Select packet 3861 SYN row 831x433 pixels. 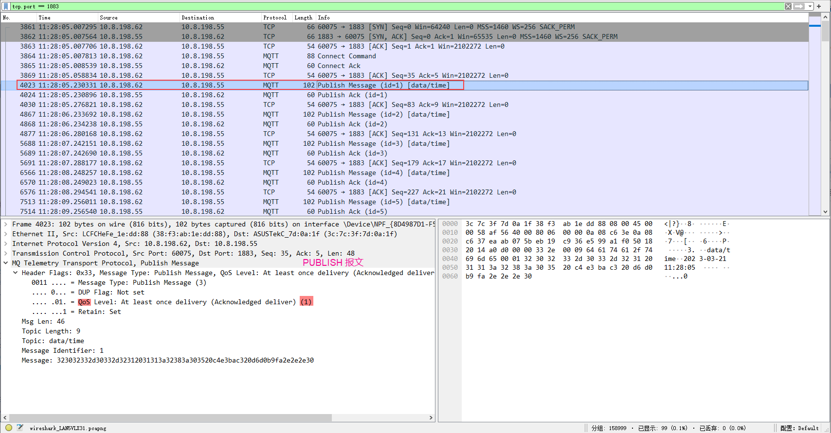coord(404,27)
